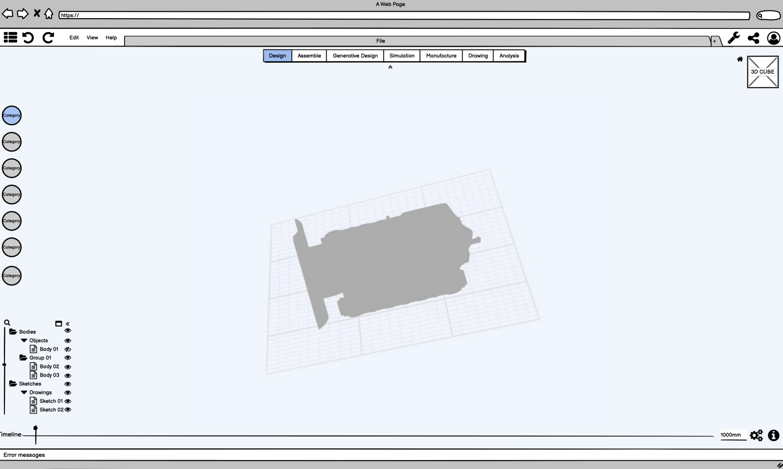
Task: Click the browser home icon
Action: pyautogui.click(x=49, y=14)
